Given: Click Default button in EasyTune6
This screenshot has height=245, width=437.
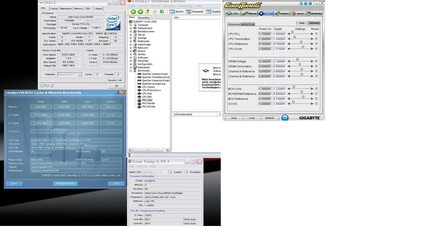Looking at the screenshot, I should point(270,118).
